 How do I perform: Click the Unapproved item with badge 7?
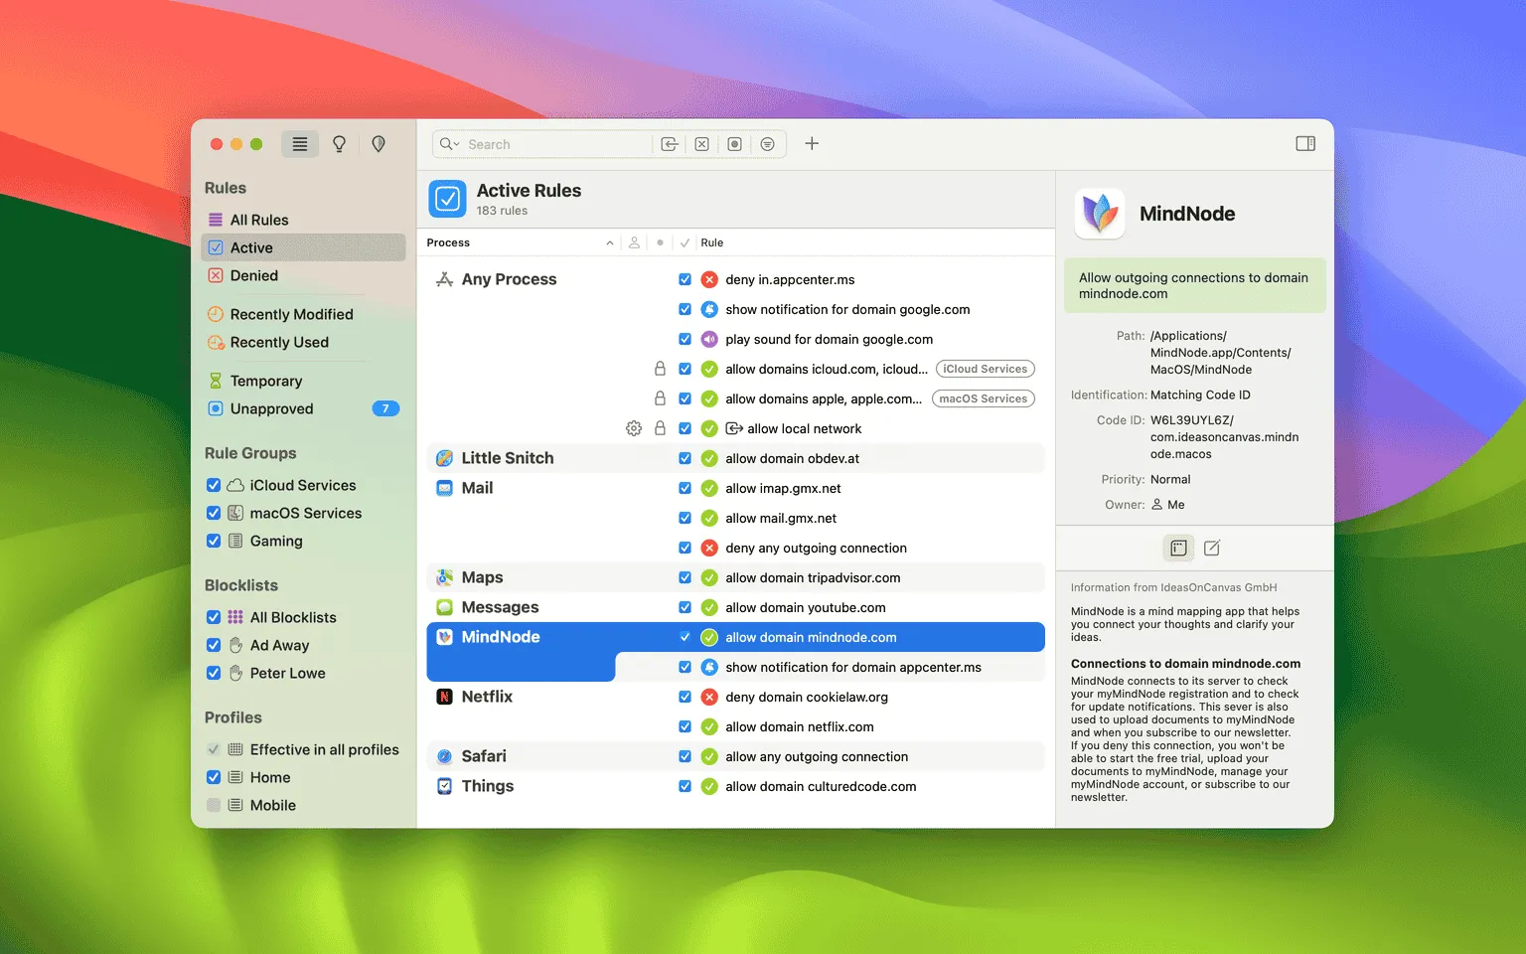271,408
